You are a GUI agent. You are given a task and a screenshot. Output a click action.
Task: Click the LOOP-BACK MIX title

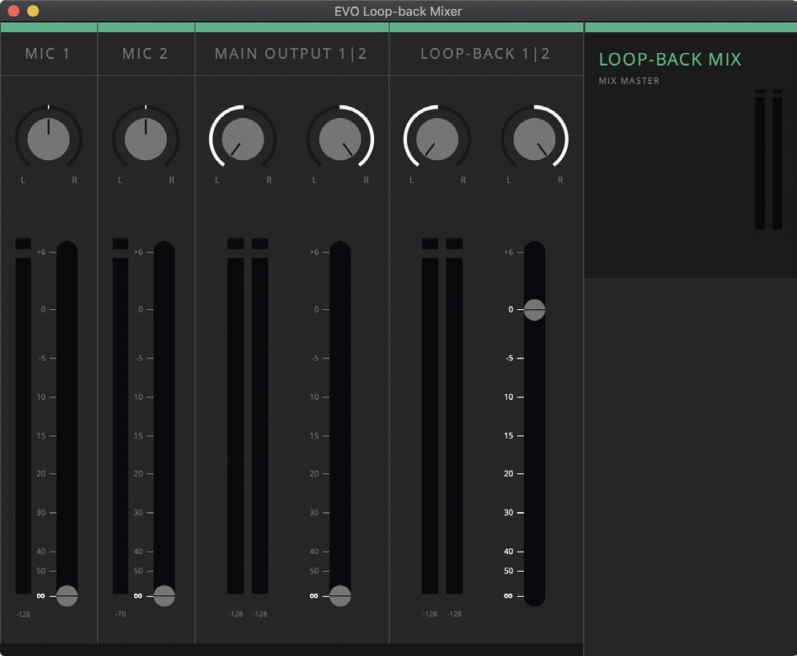click(670, 60)
